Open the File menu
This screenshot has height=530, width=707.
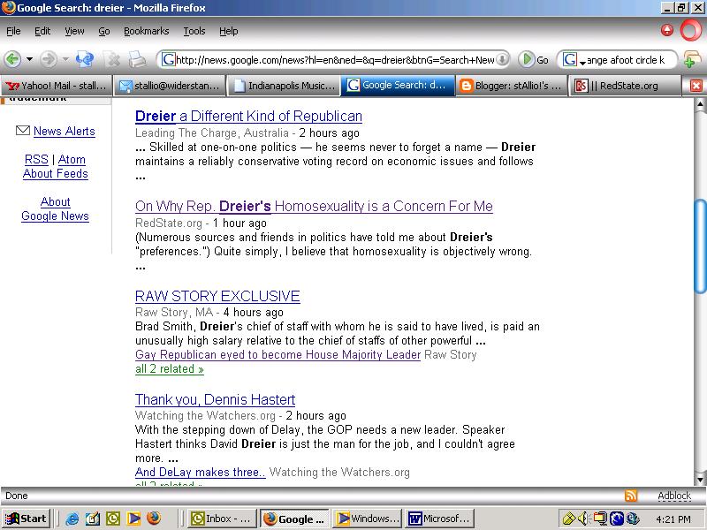[13, 31]
